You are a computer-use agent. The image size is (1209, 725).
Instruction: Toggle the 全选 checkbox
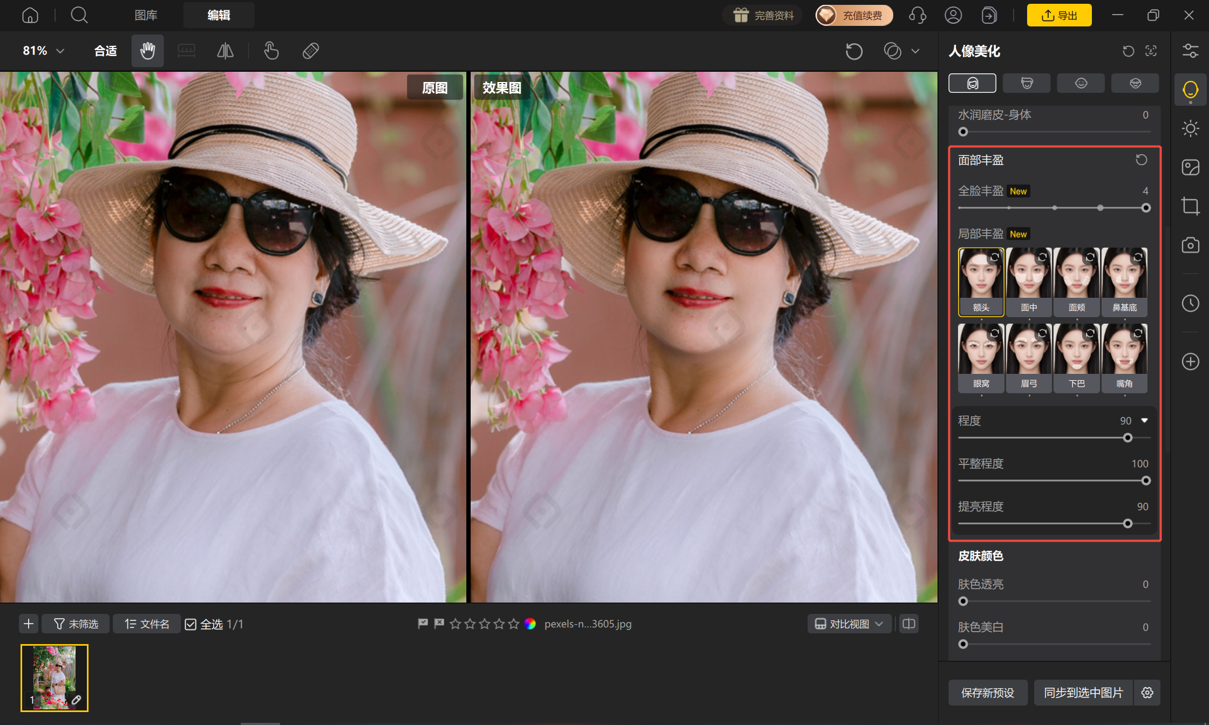click(191, 624)
